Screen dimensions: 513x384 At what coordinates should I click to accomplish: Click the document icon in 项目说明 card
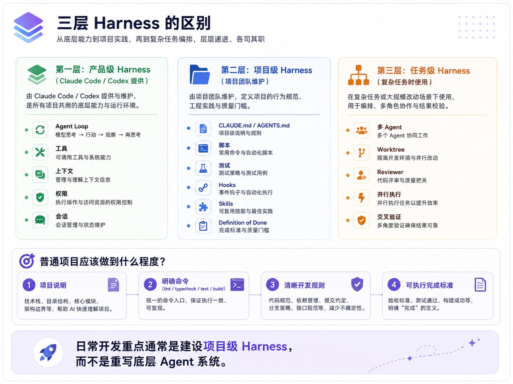tap(114, 285)
